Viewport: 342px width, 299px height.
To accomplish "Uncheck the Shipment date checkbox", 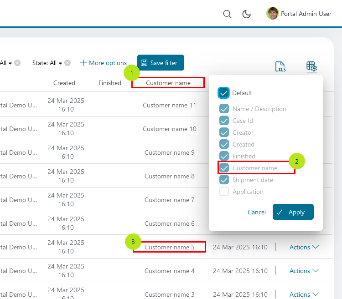I will click(224, 180).
